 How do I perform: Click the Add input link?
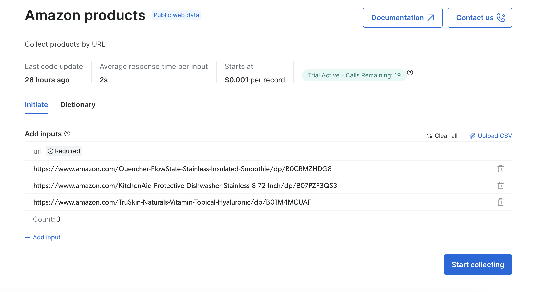[x=47, y=237]
